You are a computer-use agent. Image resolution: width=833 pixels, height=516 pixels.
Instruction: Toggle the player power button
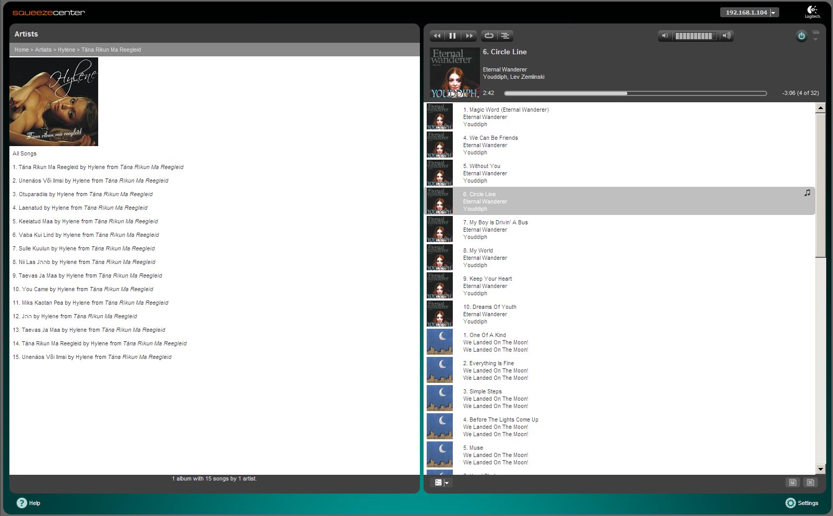tap(801, 36)
